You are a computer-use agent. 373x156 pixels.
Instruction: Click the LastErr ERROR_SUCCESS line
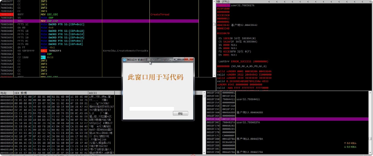click(243, 61)
